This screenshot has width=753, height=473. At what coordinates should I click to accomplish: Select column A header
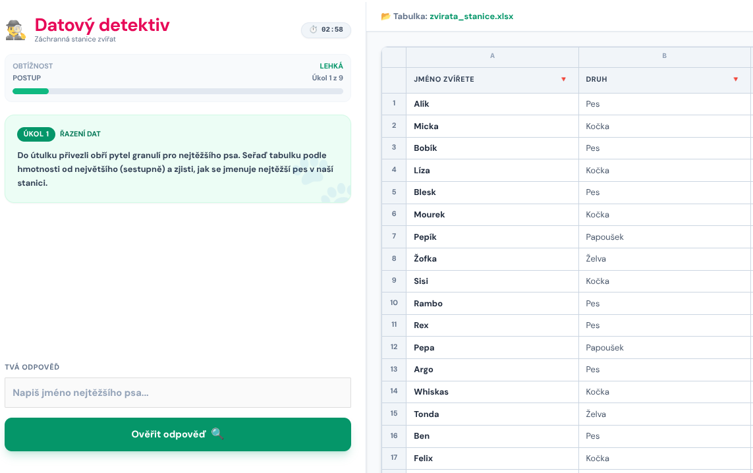pyautogui.click(x=492, y=56)
